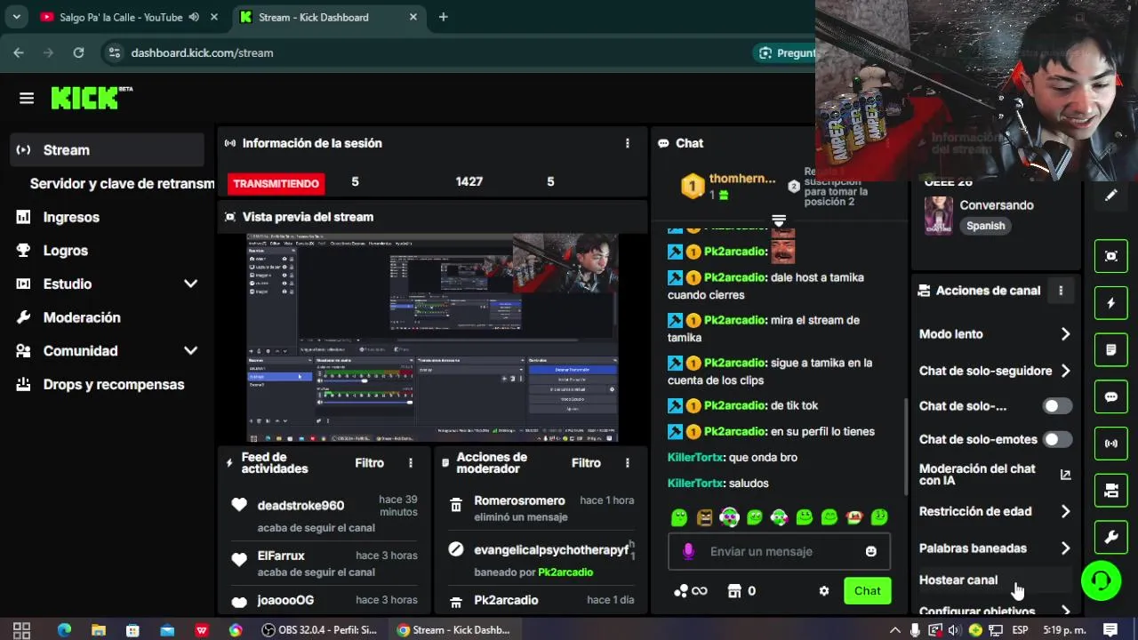This screenshot has width=1138, height=640.
Task: Click the broadcast signal icon in right rail
Action: click(x=1111, y=443)
